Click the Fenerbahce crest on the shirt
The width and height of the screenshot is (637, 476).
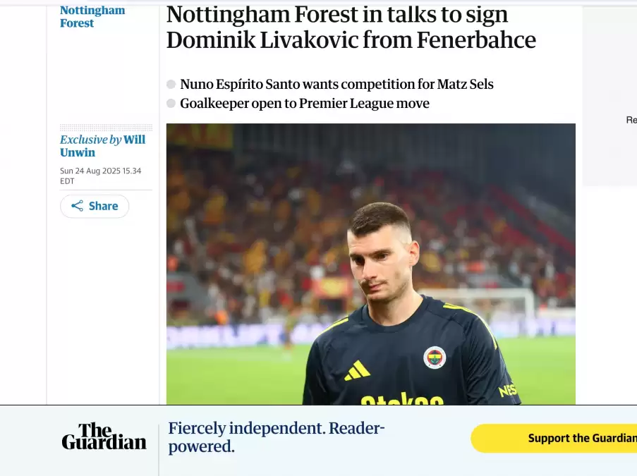tap(435, 358)
